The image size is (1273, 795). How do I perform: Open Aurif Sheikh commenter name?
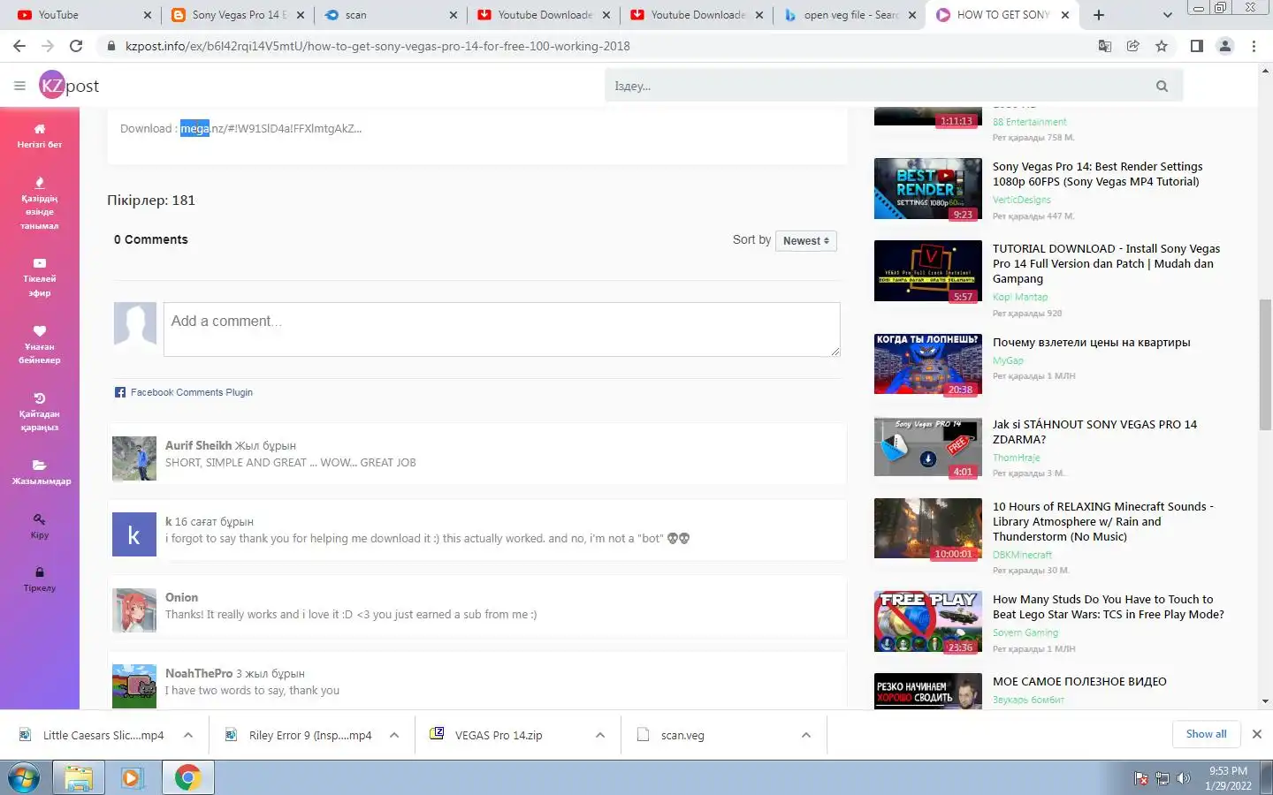199,445
